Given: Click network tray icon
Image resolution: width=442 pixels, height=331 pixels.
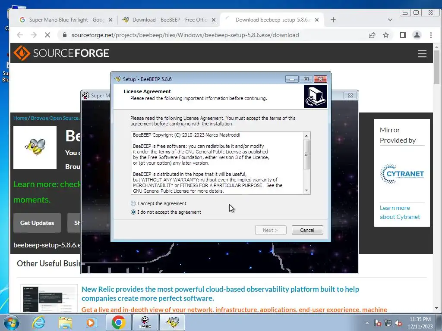Looking at the screenshot, I should pos(388,323).
